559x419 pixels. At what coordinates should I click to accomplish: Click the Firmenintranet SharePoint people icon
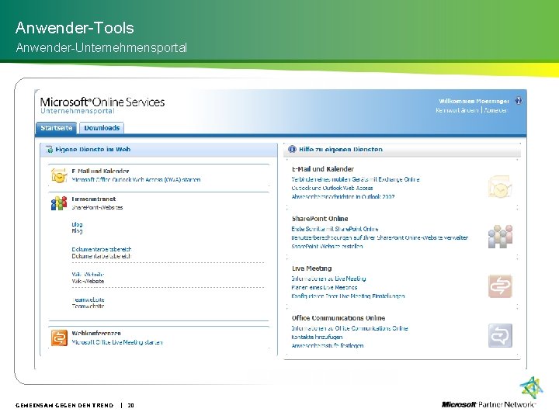[x=59, y=203]
